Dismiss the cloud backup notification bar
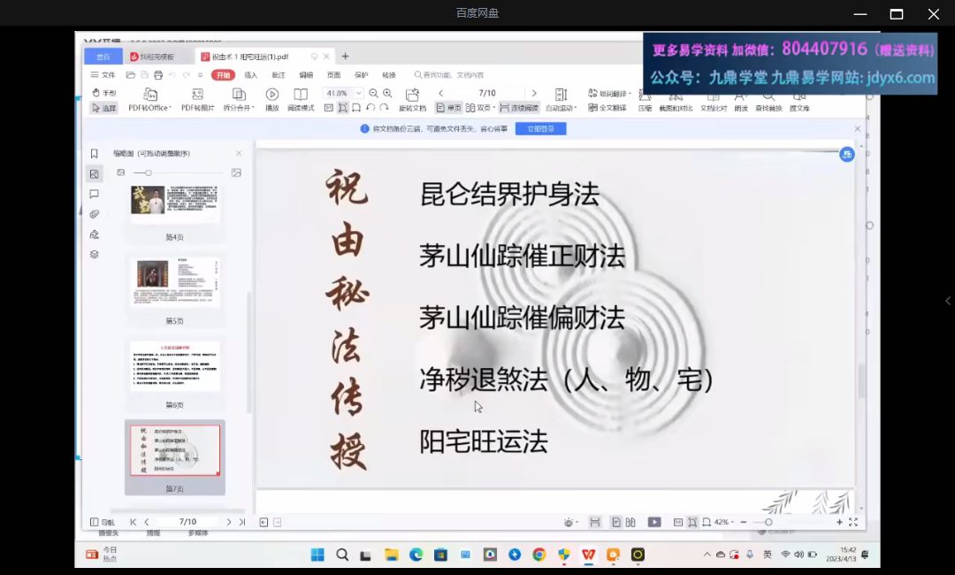This screenshot has width=955, height=575. pos(858,129)
